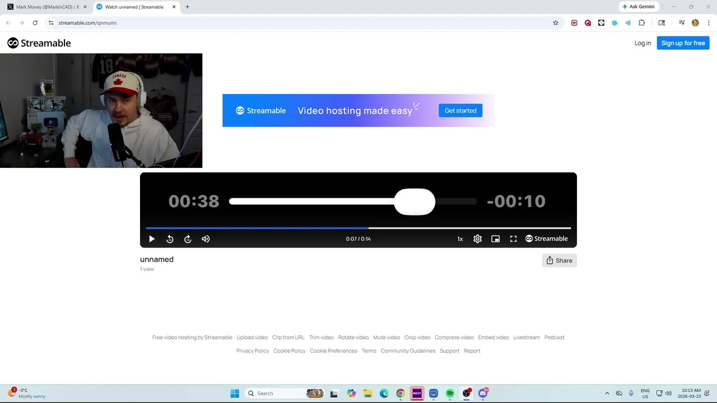
Task: Switch to Watch unnamed Streamable tab
Action: (x=134, y=7)
